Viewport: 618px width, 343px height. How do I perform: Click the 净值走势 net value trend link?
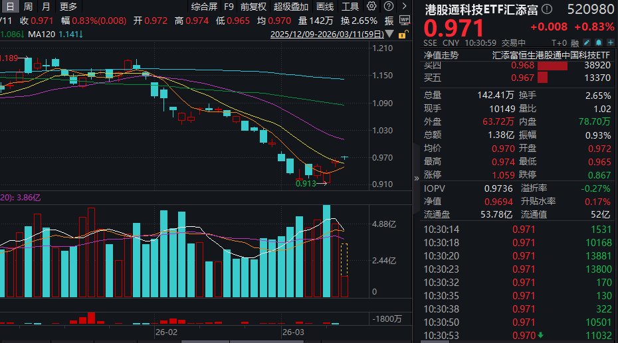tap(441, 55)
